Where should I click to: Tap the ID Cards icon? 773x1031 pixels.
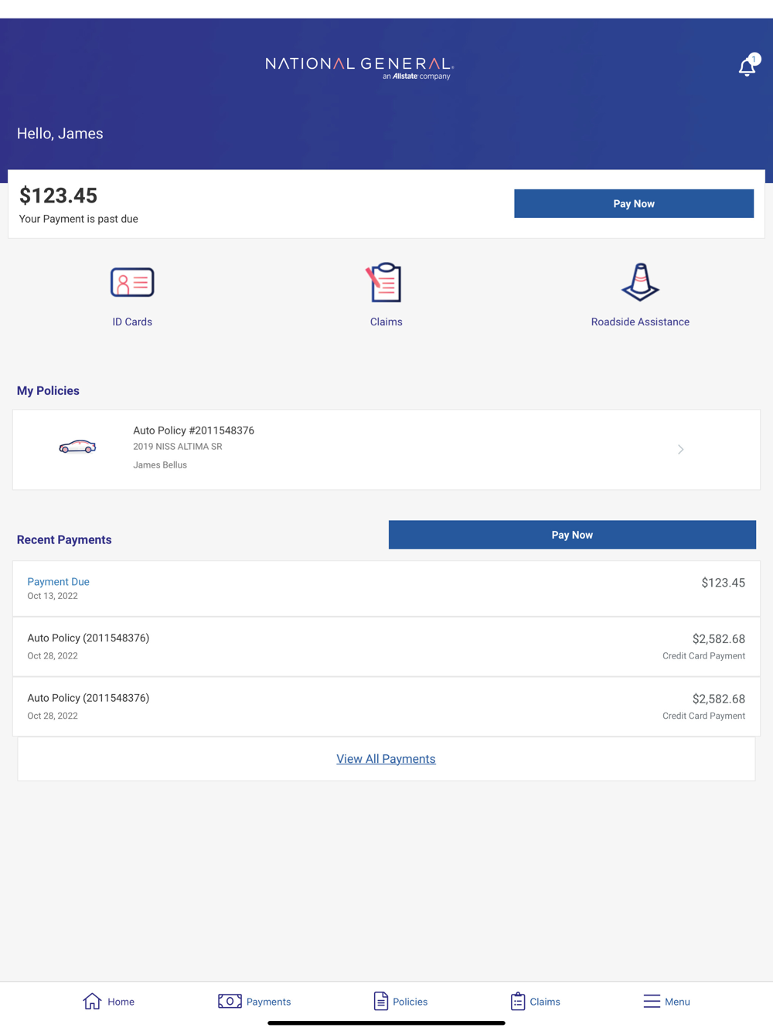pos(132,282)
